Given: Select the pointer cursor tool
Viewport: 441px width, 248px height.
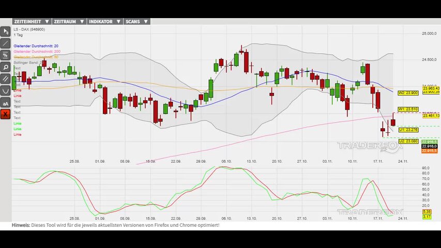Looking at the screenshot, I should click(6, 31).
